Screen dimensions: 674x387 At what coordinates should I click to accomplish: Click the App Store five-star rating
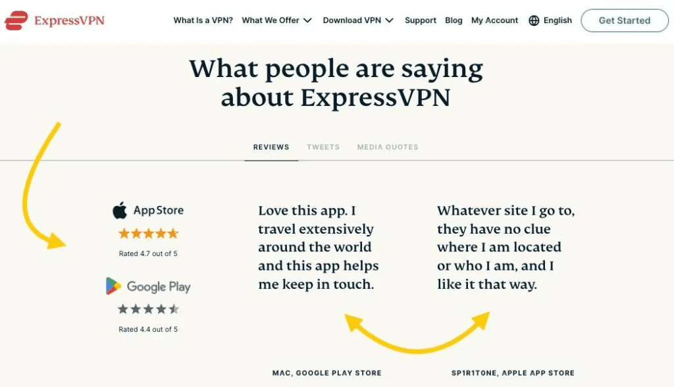[x=148, y=234]
